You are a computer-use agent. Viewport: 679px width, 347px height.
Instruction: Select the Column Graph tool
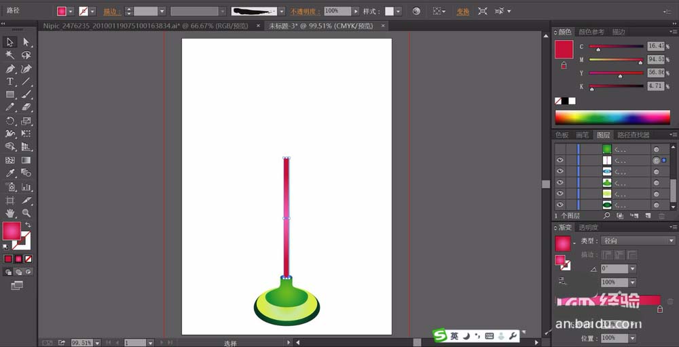pos(26,187)
